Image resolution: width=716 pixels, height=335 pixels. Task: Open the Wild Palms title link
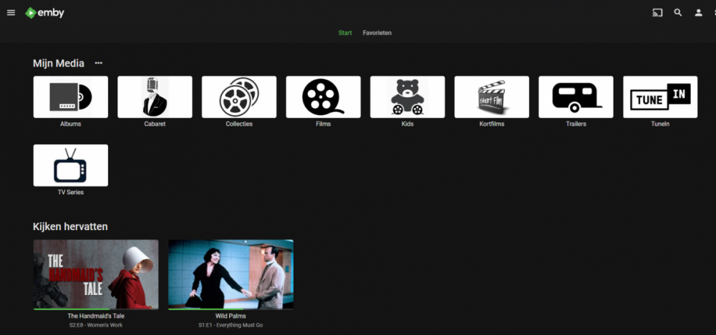tap(231, 316)
